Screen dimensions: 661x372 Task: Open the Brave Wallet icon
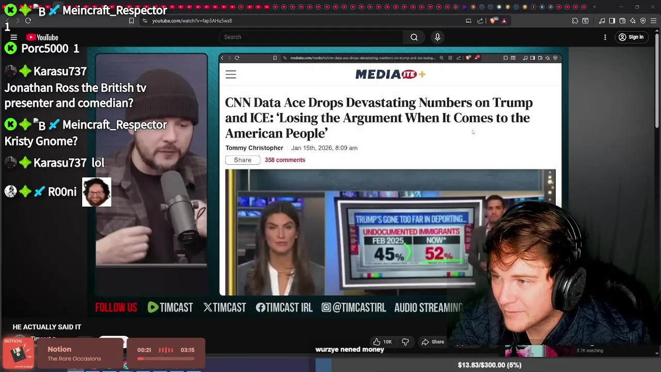pyautogui.click(x=622, y=21)
